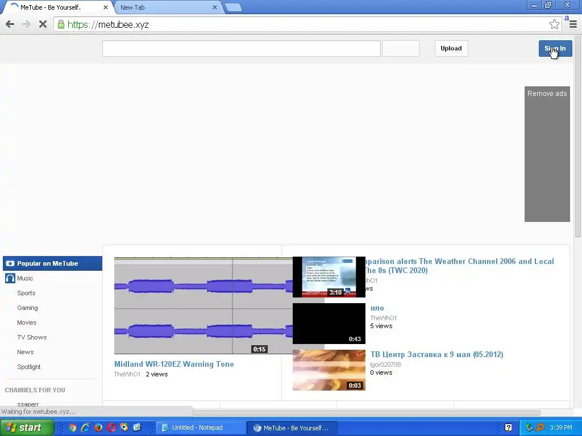Open the Spotlight category
The width and height of the screenshot is (582, 436).
tap(29, 367)
